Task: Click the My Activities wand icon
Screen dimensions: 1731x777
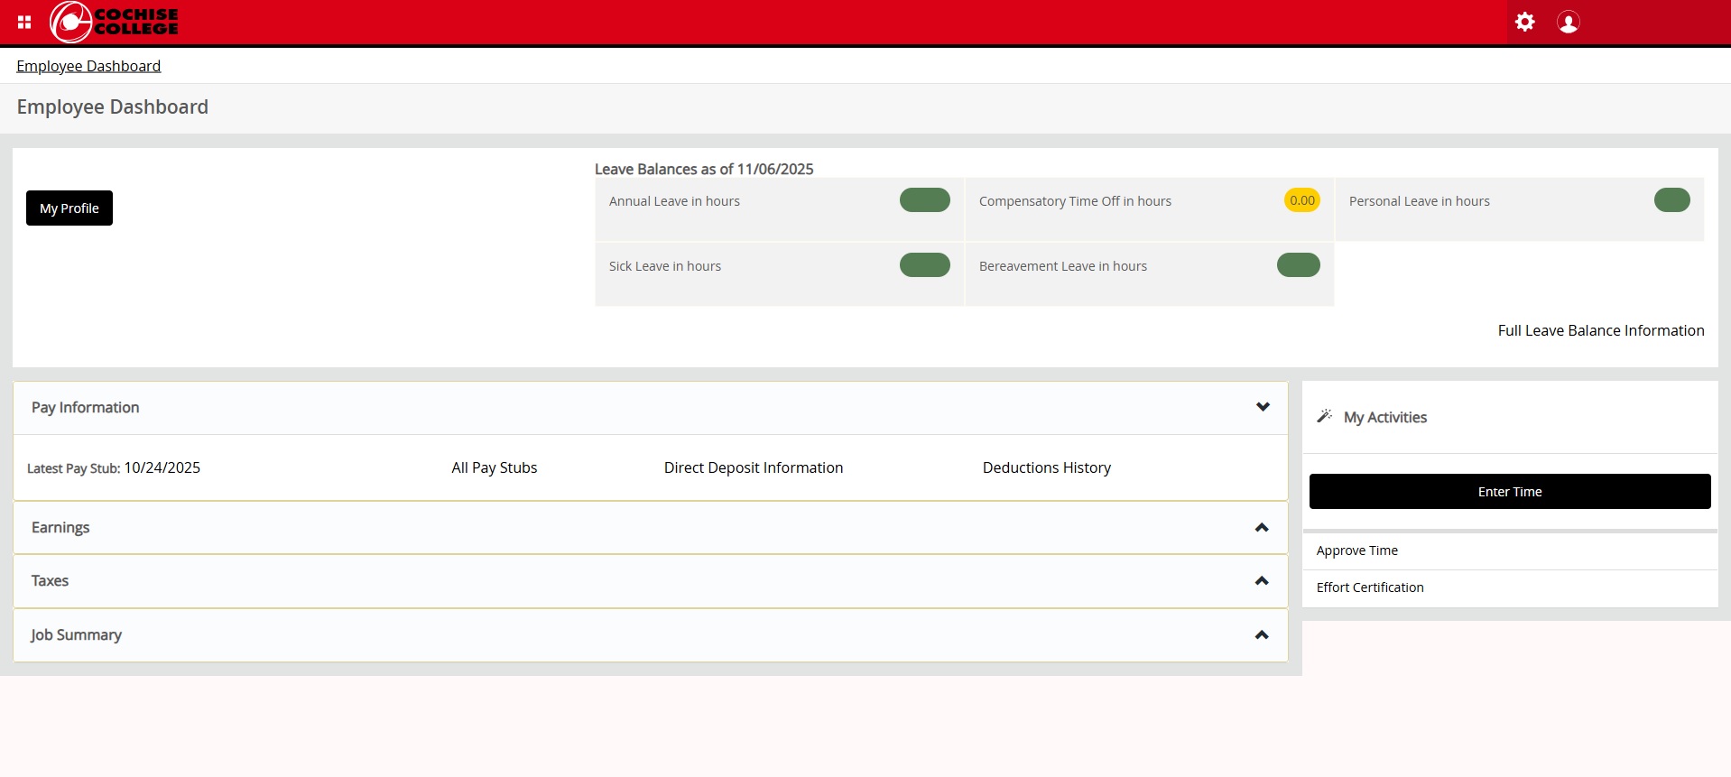Action: [x=1324, y=416]
